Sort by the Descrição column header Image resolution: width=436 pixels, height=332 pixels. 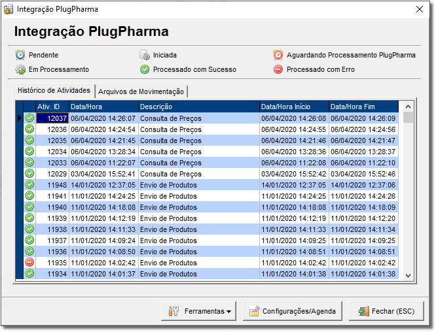coord(199,107)
